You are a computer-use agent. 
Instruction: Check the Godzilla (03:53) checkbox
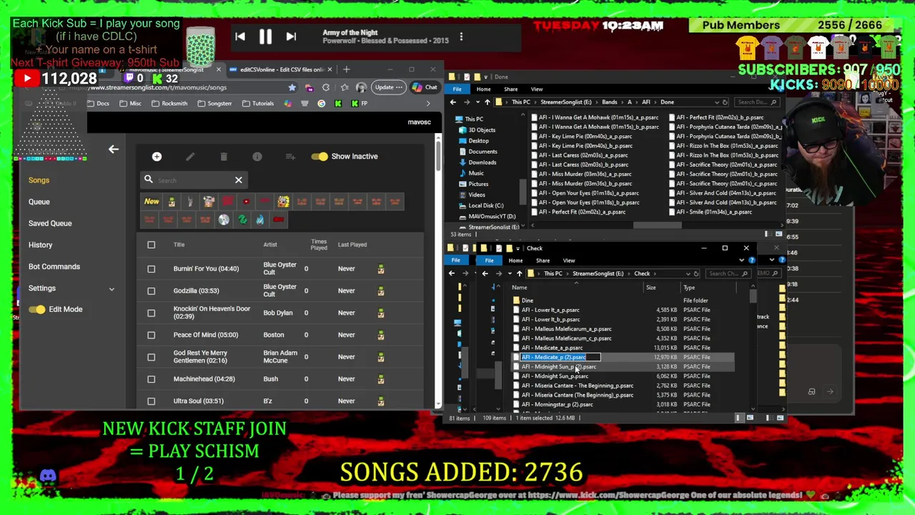point(151,290)
